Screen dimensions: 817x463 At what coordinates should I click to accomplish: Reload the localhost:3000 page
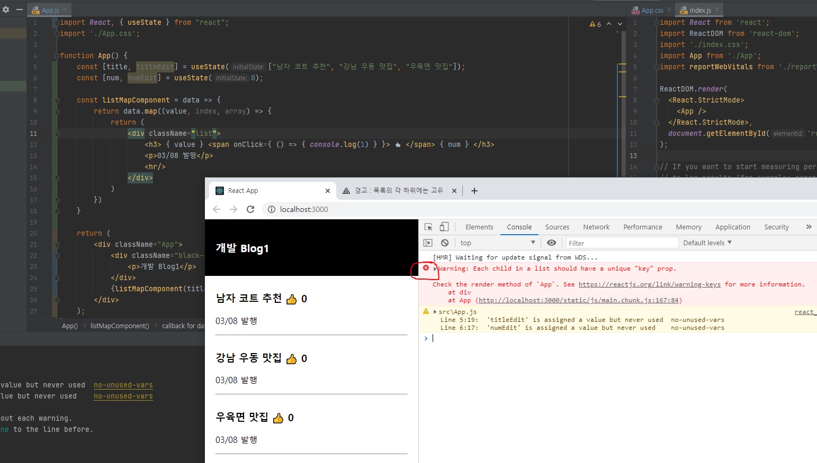pos(250,209)
